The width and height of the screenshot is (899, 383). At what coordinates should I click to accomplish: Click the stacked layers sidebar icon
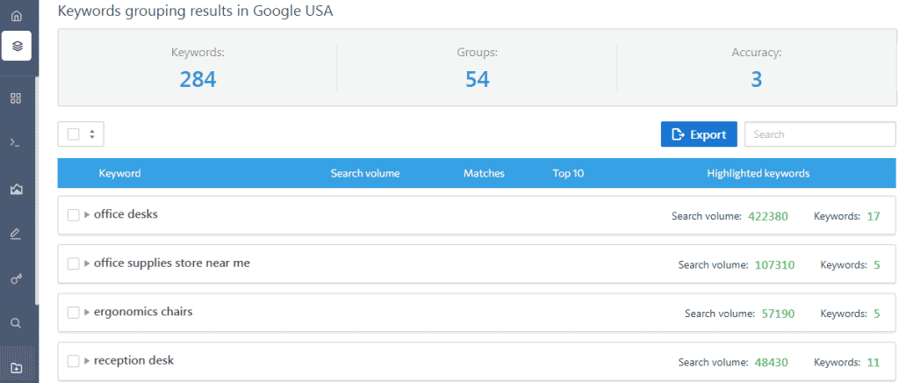point(17,46)
